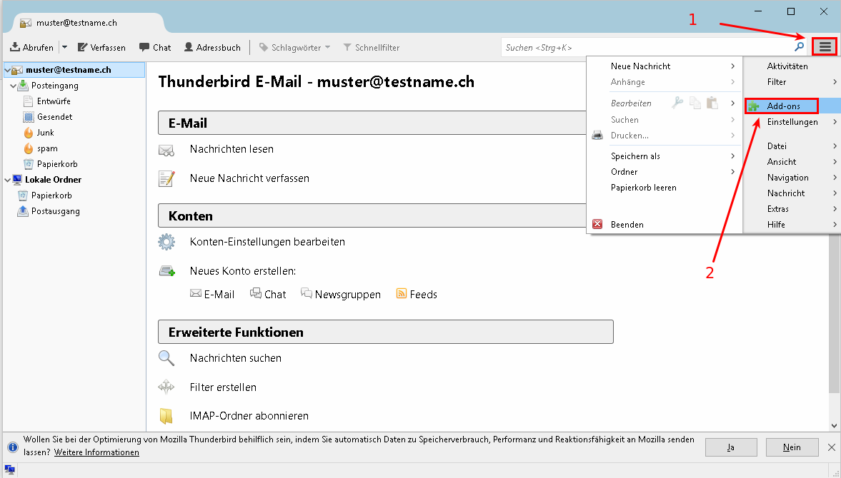This screenshot has height=478, width=841.
Task: Expand the Einstellungen submenu arrow
Action: (x=835, y=121)
